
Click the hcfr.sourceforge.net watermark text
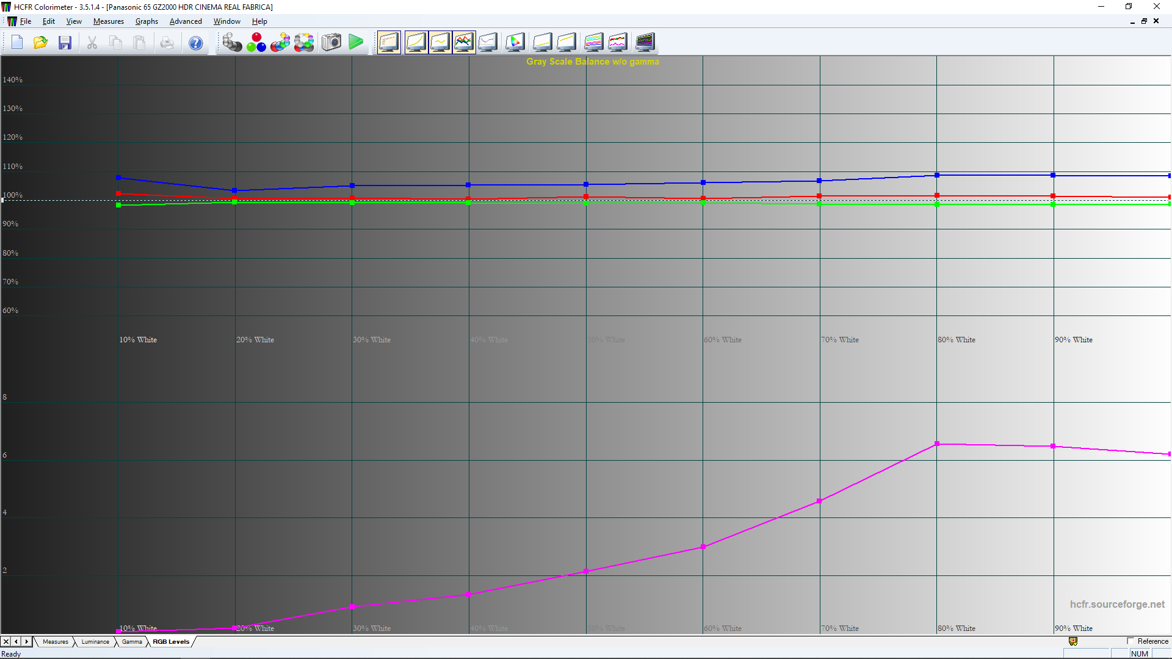click(x=1117, y=604)
